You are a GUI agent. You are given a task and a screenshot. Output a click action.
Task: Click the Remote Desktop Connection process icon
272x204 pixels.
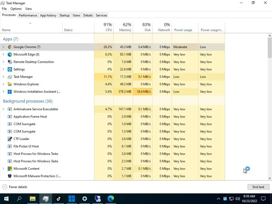(10, 62)
